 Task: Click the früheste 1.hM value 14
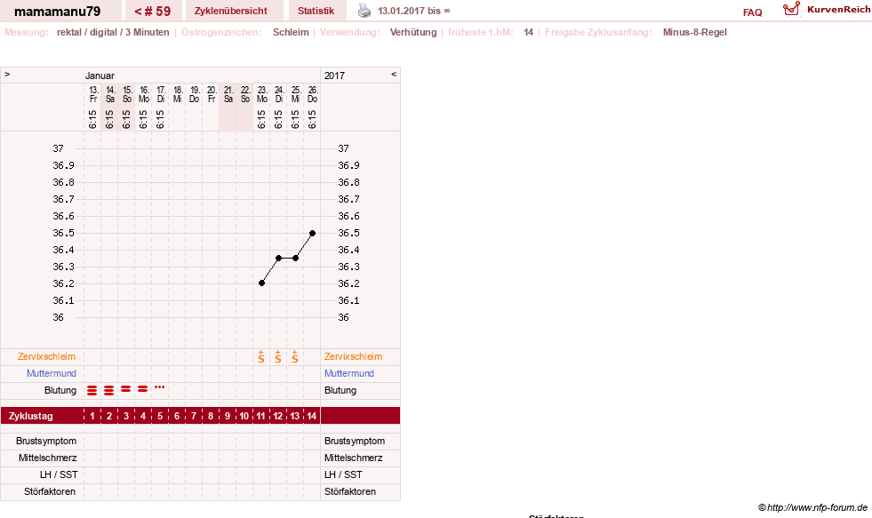[x=528, y=32]
